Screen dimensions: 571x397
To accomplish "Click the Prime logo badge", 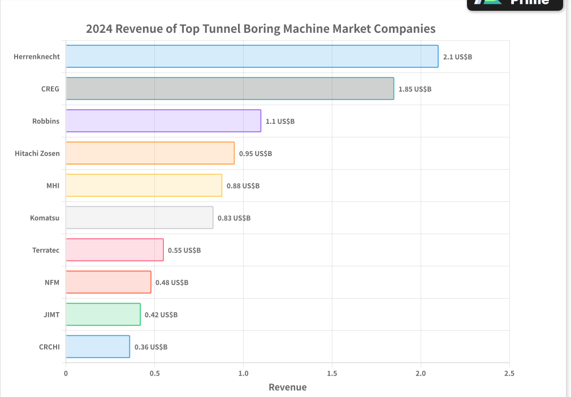I will [514, 5].
